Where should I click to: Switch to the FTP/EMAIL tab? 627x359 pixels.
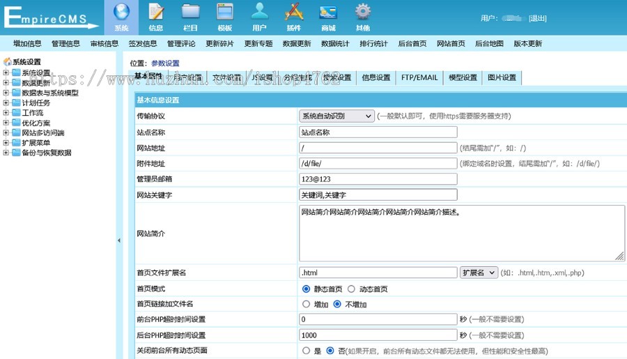[419, 77]
